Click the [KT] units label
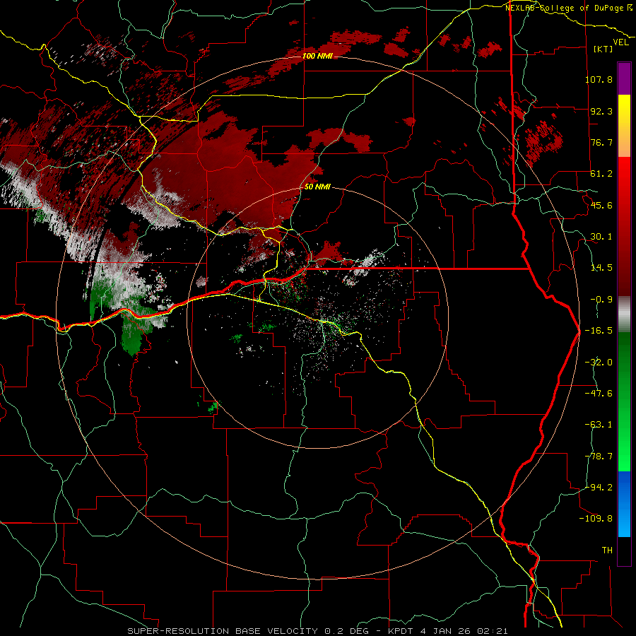The image size is (636, 636). 603,49
